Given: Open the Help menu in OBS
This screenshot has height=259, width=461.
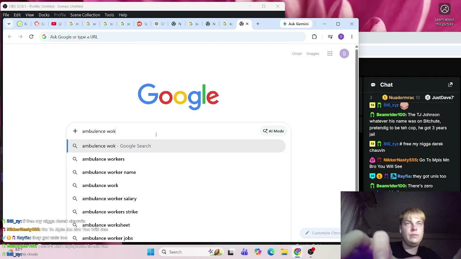Looking at the screenshot, I should click(123, 15).
